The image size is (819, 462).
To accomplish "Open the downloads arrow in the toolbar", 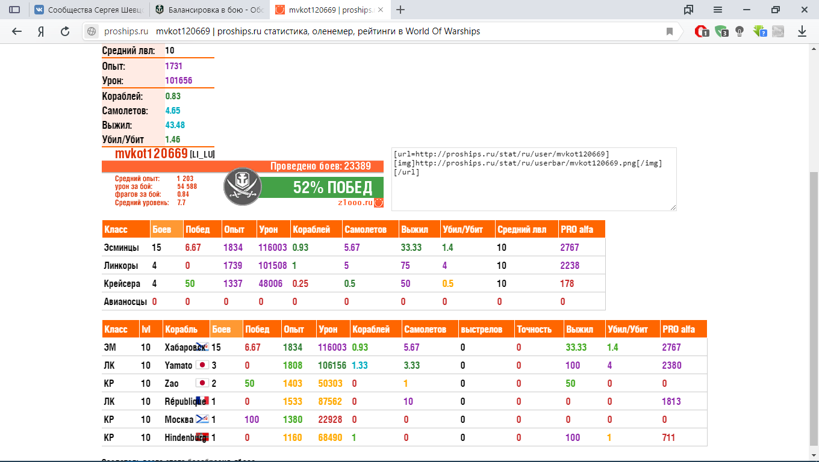I will [x=802, y=32].
